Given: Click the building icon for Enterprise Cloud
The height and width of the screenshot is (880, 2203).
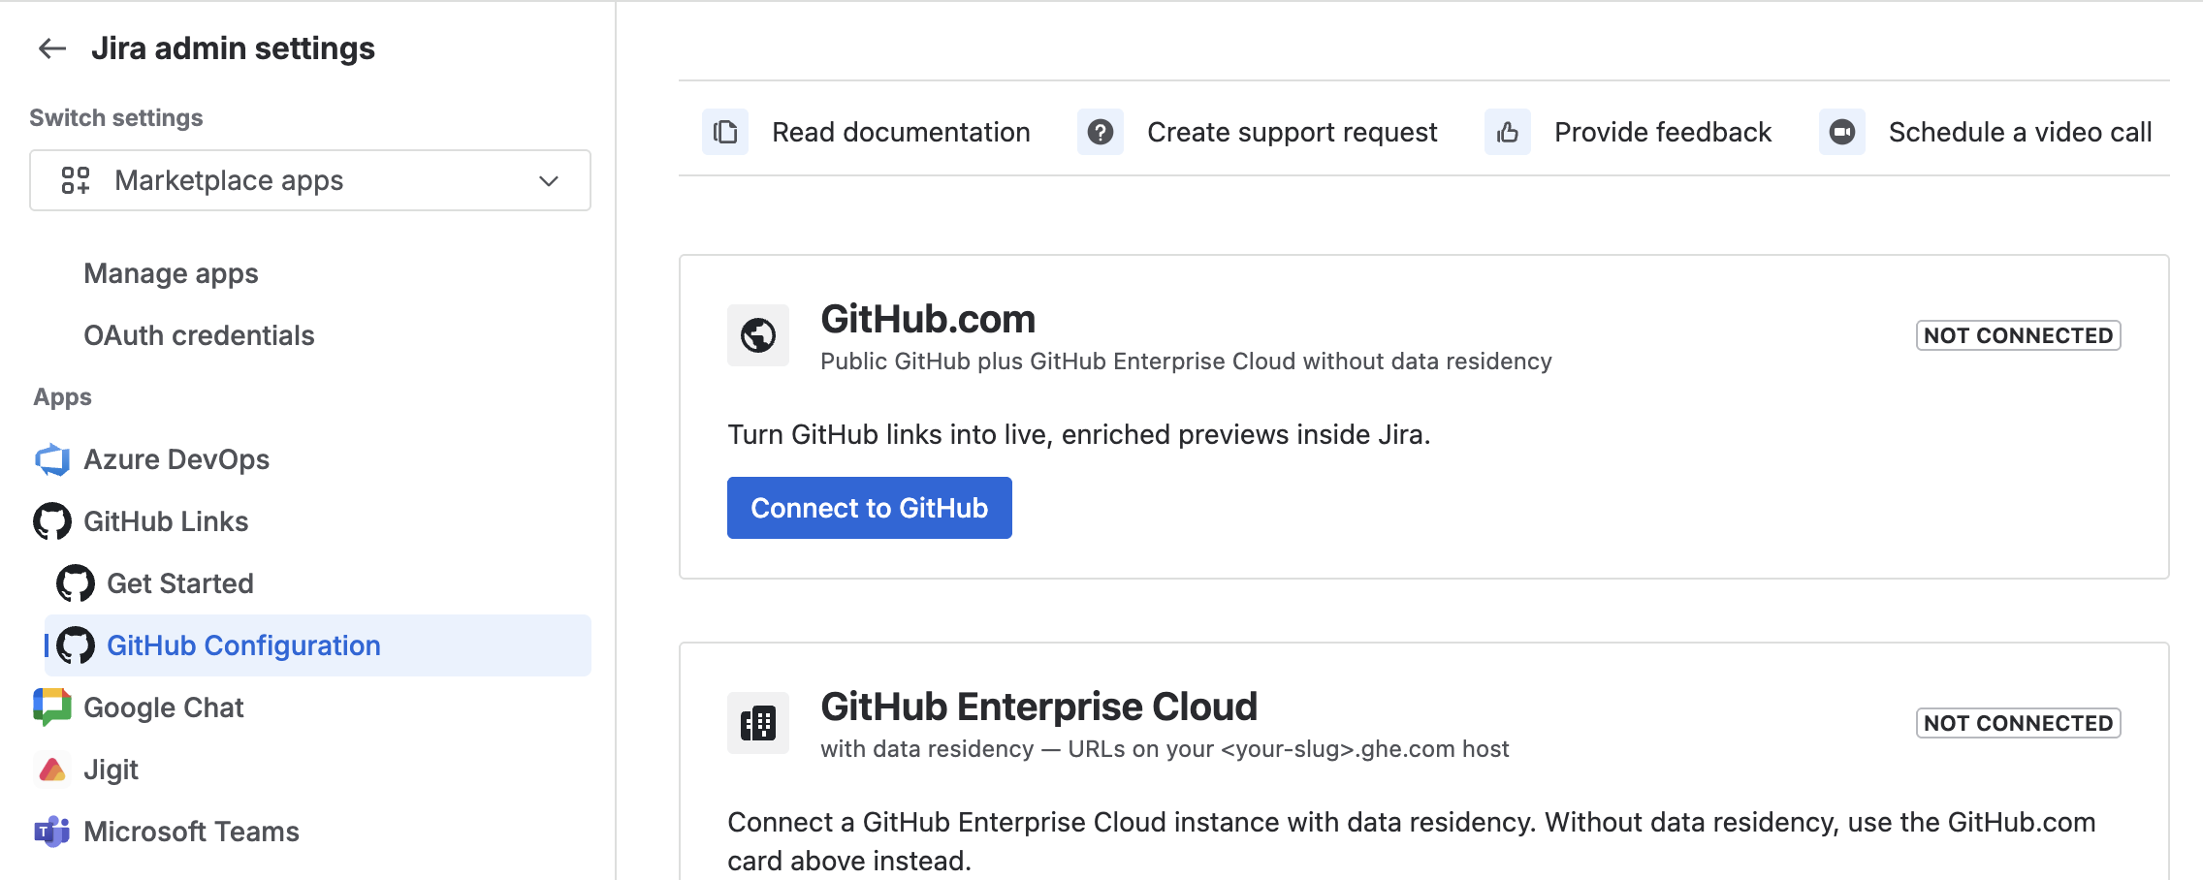Looking at the screenshot, I should (x=758, y=723).
